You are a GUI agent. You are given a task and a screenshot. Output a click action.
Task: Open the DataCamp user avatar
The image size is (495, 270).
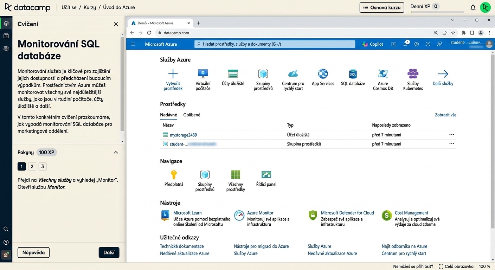[x=486, y=7]
